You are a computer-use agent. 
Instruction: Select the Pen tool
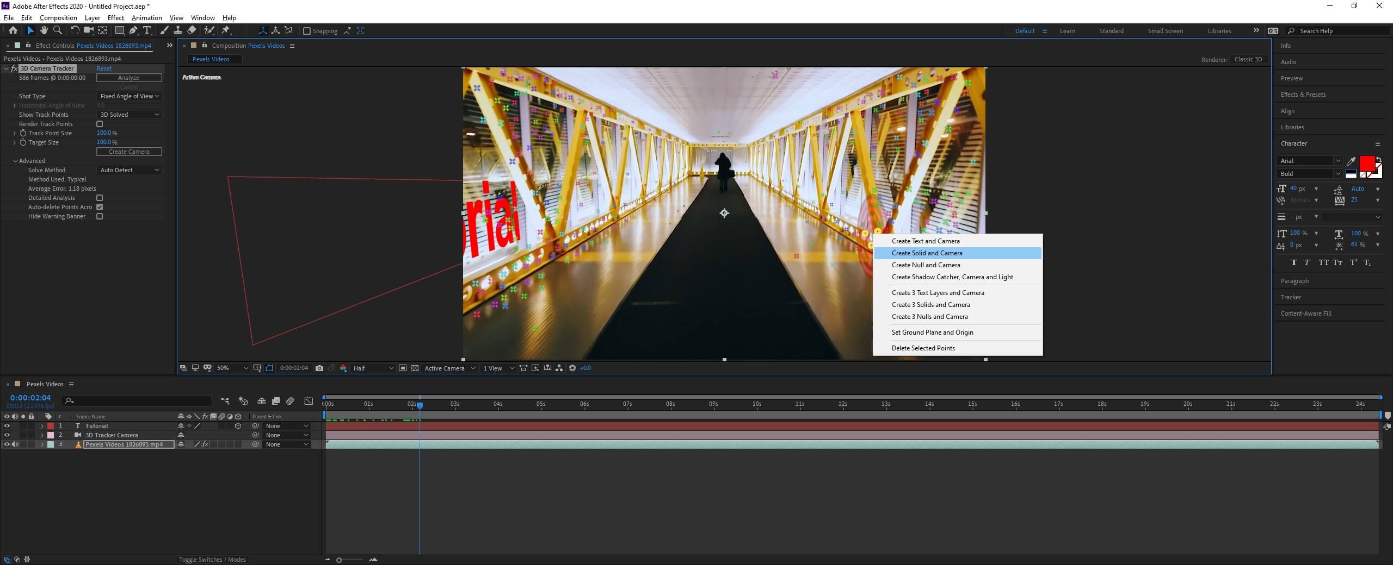tap(133, 30)
